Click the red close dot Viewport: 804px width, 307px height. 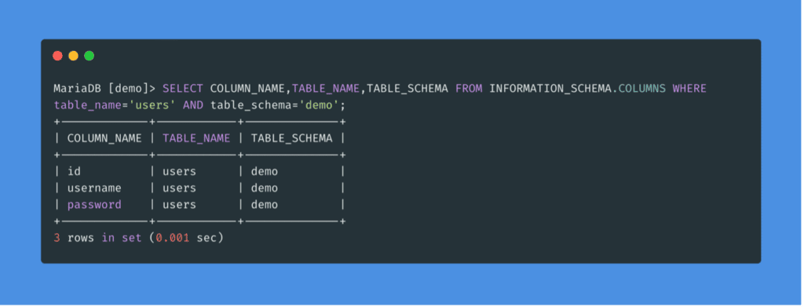click(57, 56)
